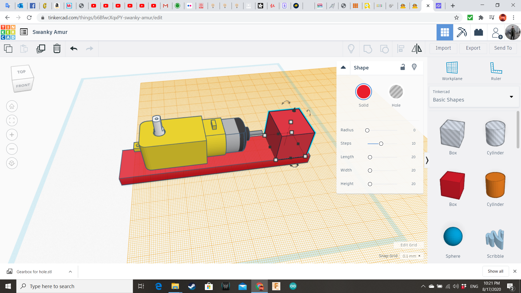
Task: Click the Duplicate and repeat icon
Action: click(x=41, y=49)
